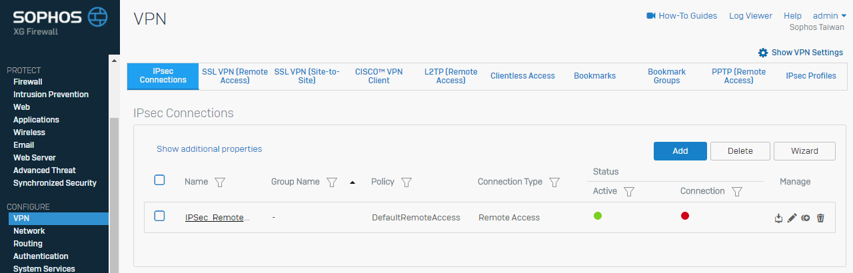853x273 pixels.
Task: Sort by Group Name ascending arrow
Action: [x=353, y=182]
